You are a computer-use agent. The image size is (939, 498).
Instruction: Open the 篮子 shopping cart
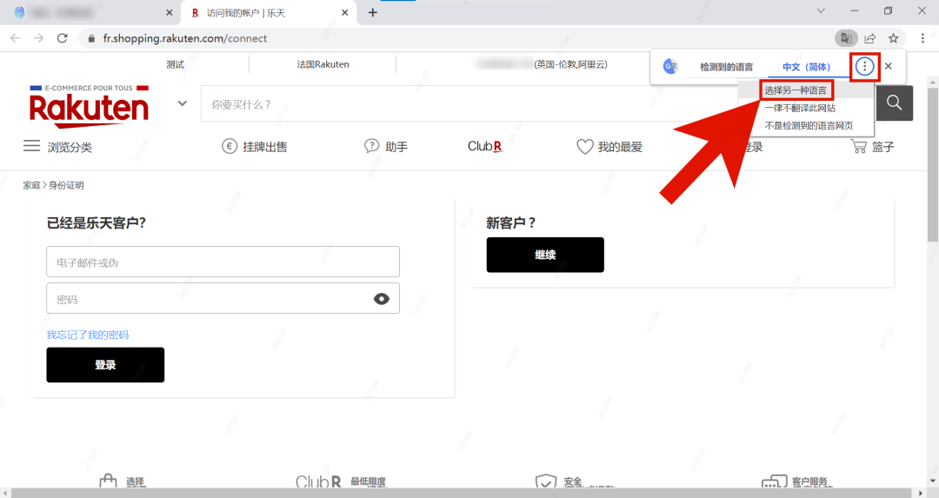(873, 147)
